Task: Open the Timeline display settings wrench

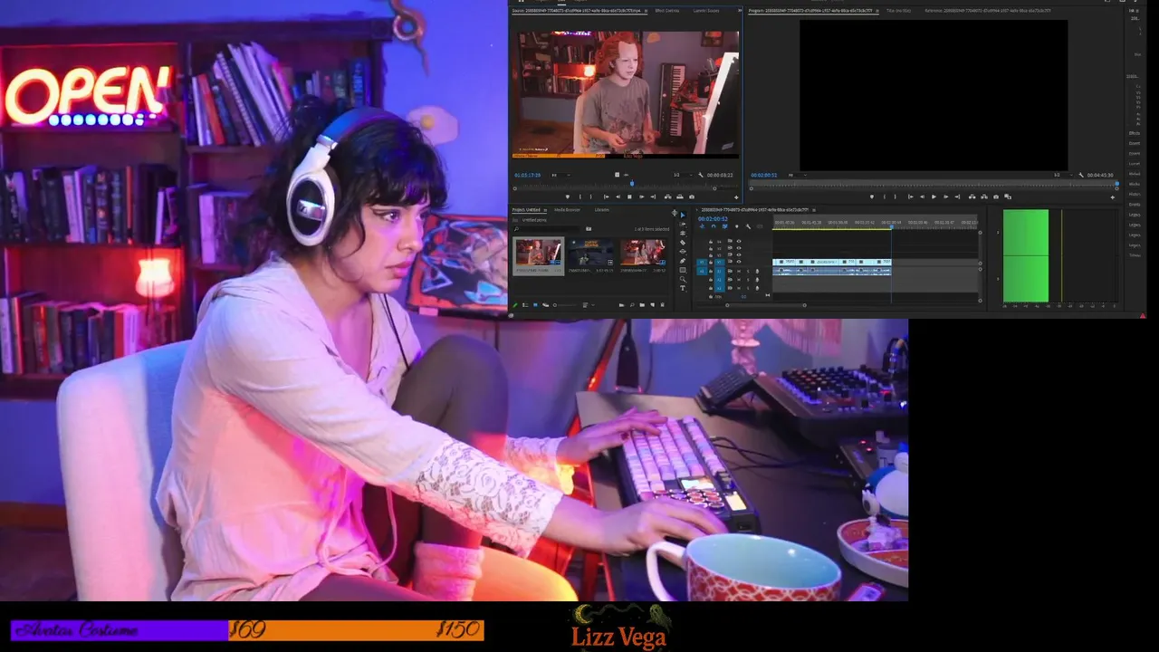Action: click(x=748, y=226)
